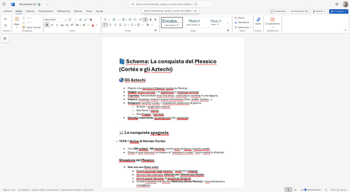The width and height of the screenshot is (350, 192).
Task: Apply the Título 2 style
Action: tap(194, 22)
